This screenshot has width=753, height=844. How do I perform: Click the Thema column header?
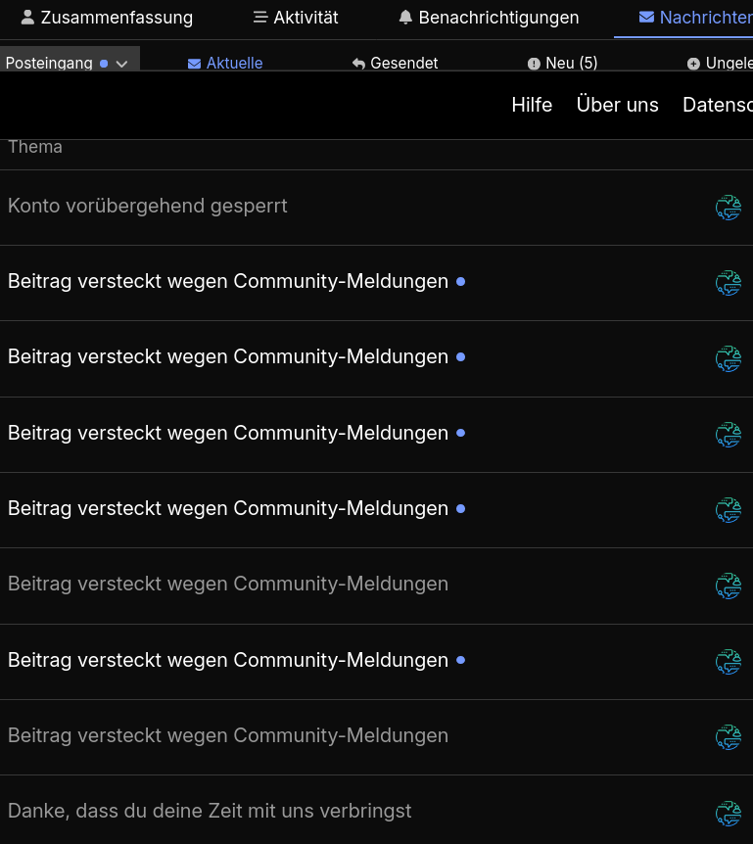click(35, 147)
